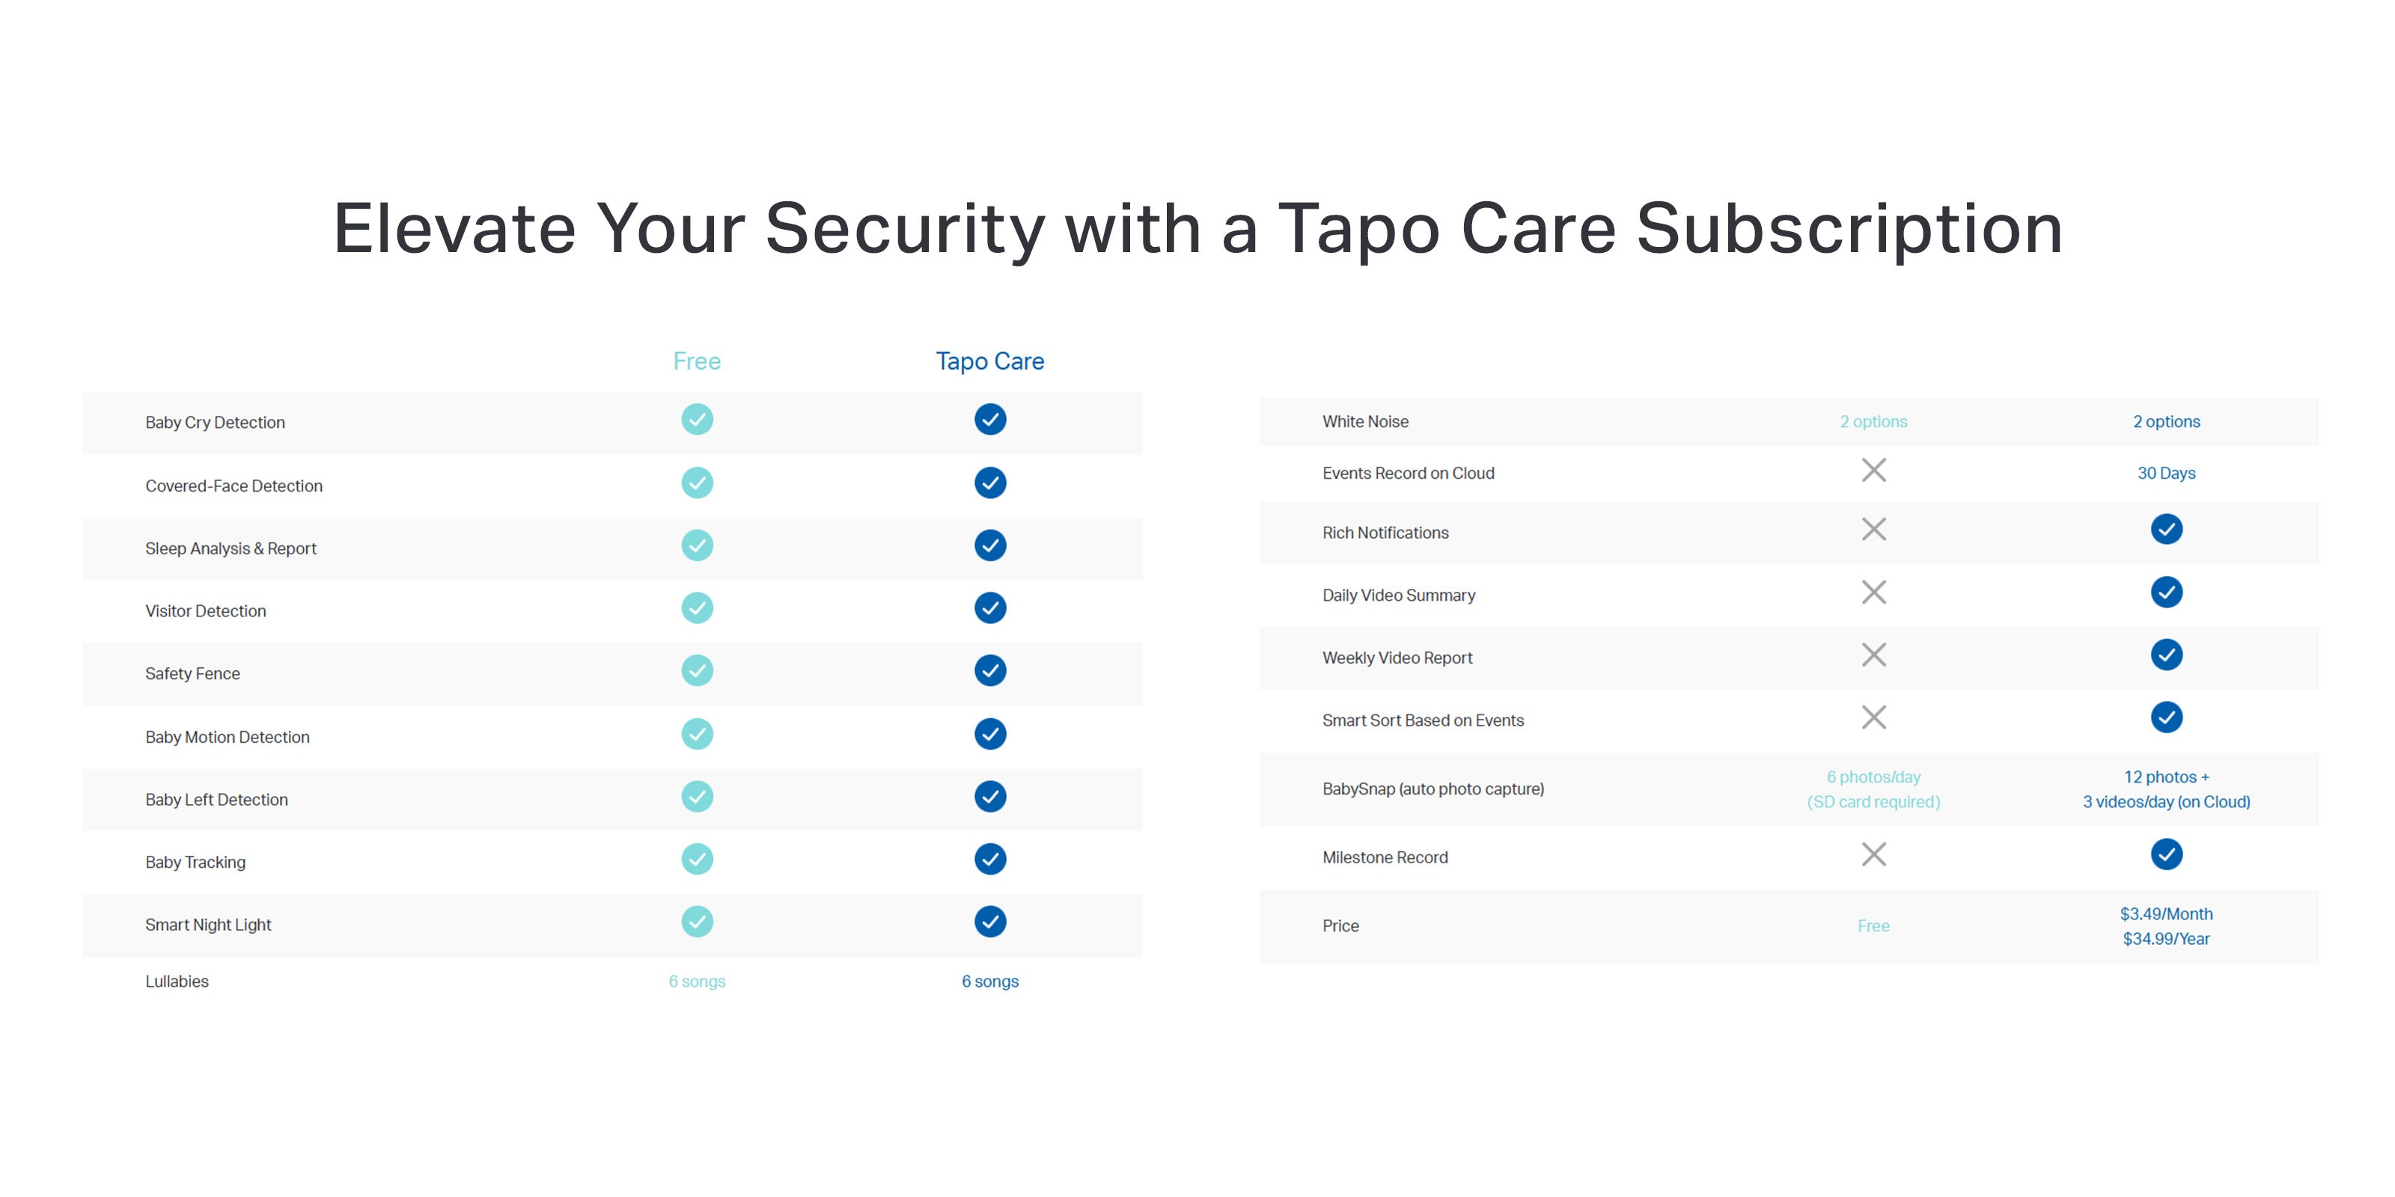The image size is (2395, 1197).
Task: Click the BabySnap (auto photo capture) label
Action: coord(1433,789)
